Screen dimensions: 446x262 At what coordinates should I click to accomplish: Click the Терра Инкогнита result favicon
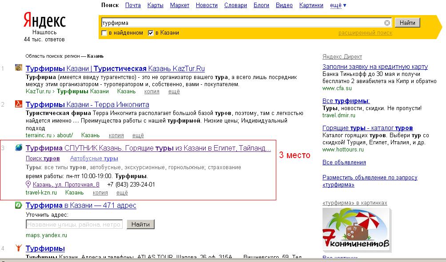coord(19,104)
